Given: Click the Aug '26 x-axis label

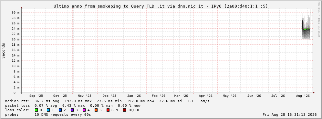Looking at the screenshot, I should pyautogui.click(x=303, y=96).
